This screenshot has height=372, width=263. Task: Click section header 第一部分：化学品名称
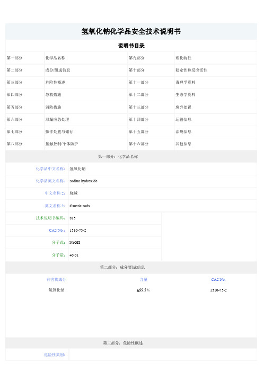click(118, 156)
